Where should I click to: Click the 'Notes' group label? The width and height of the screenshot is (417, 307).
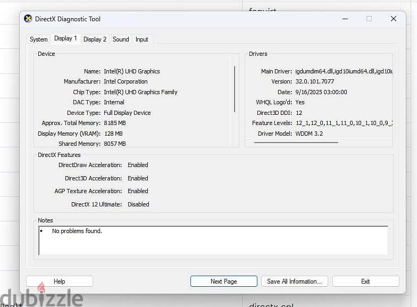coord(45,220)
